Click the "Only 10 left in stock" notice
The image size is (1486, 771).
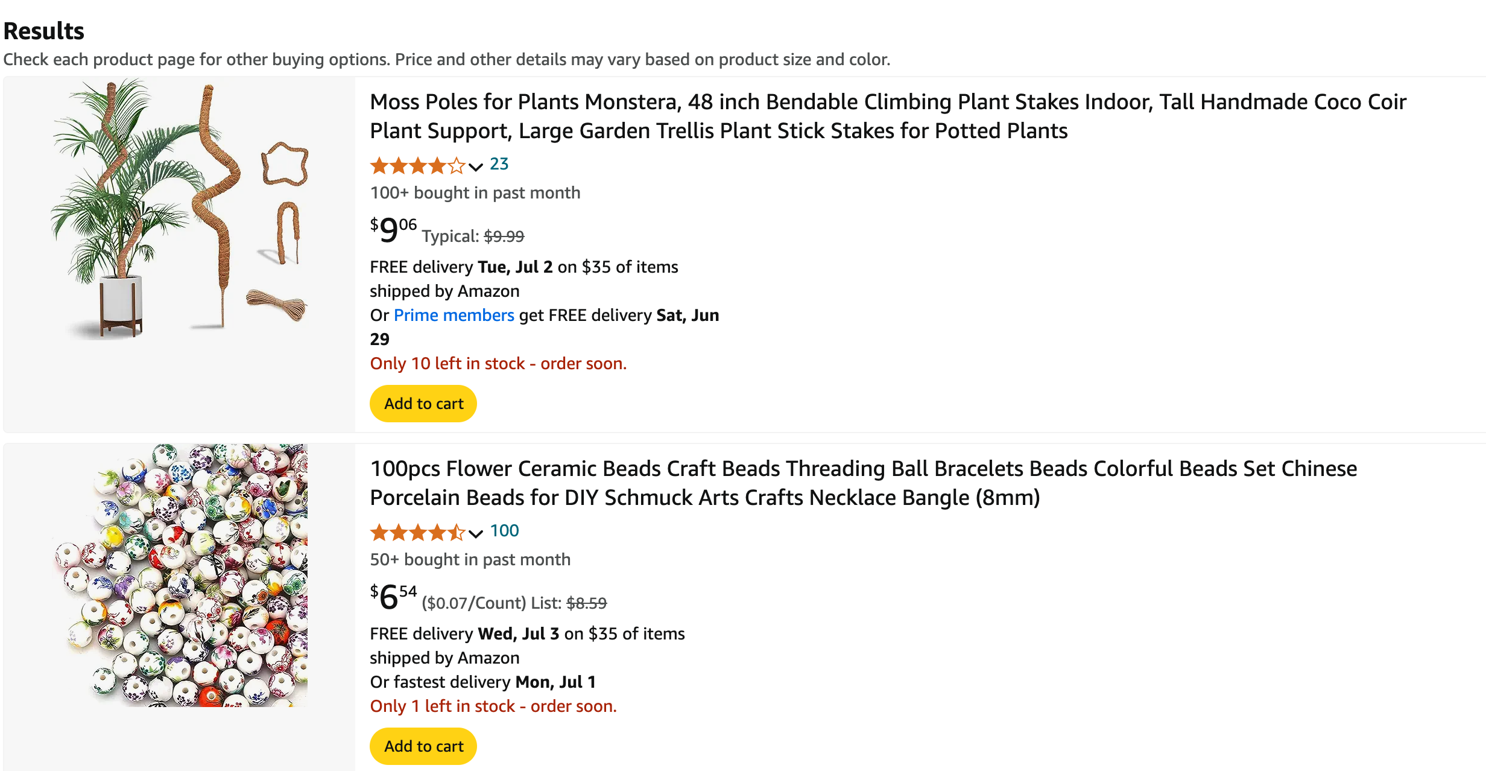tap(498, 363)
